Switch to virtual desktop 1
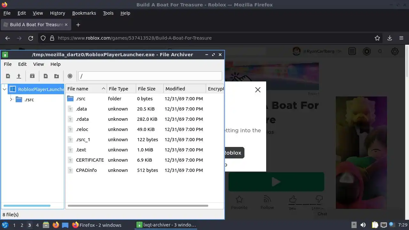 coord(14,225)
